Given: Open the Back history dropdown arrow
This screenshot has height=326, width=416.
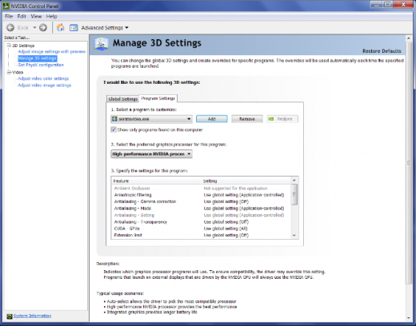Looking at the screenshot, I should click(34, 27).
